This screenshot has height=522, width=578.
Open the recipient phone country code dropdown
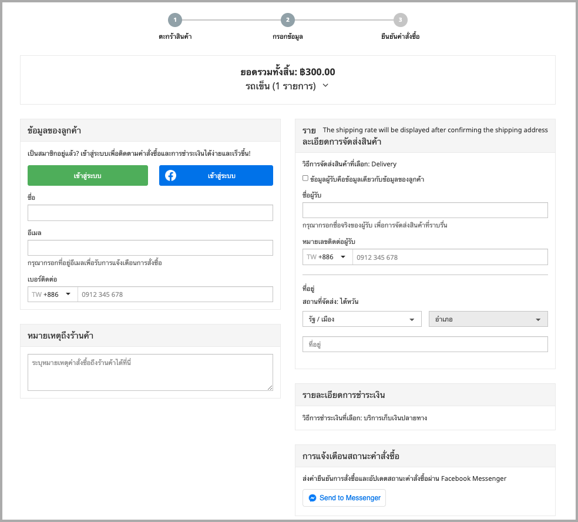tap(328, 257)
